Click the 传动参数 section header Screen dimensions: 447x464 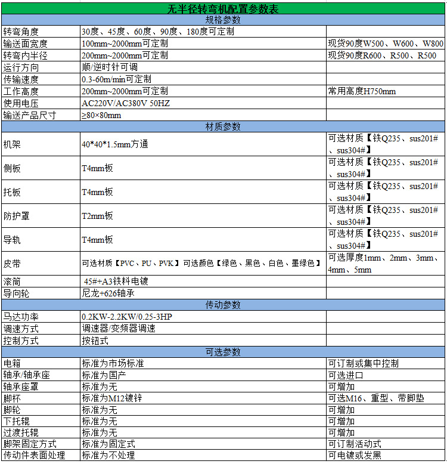tap(223, 305)
